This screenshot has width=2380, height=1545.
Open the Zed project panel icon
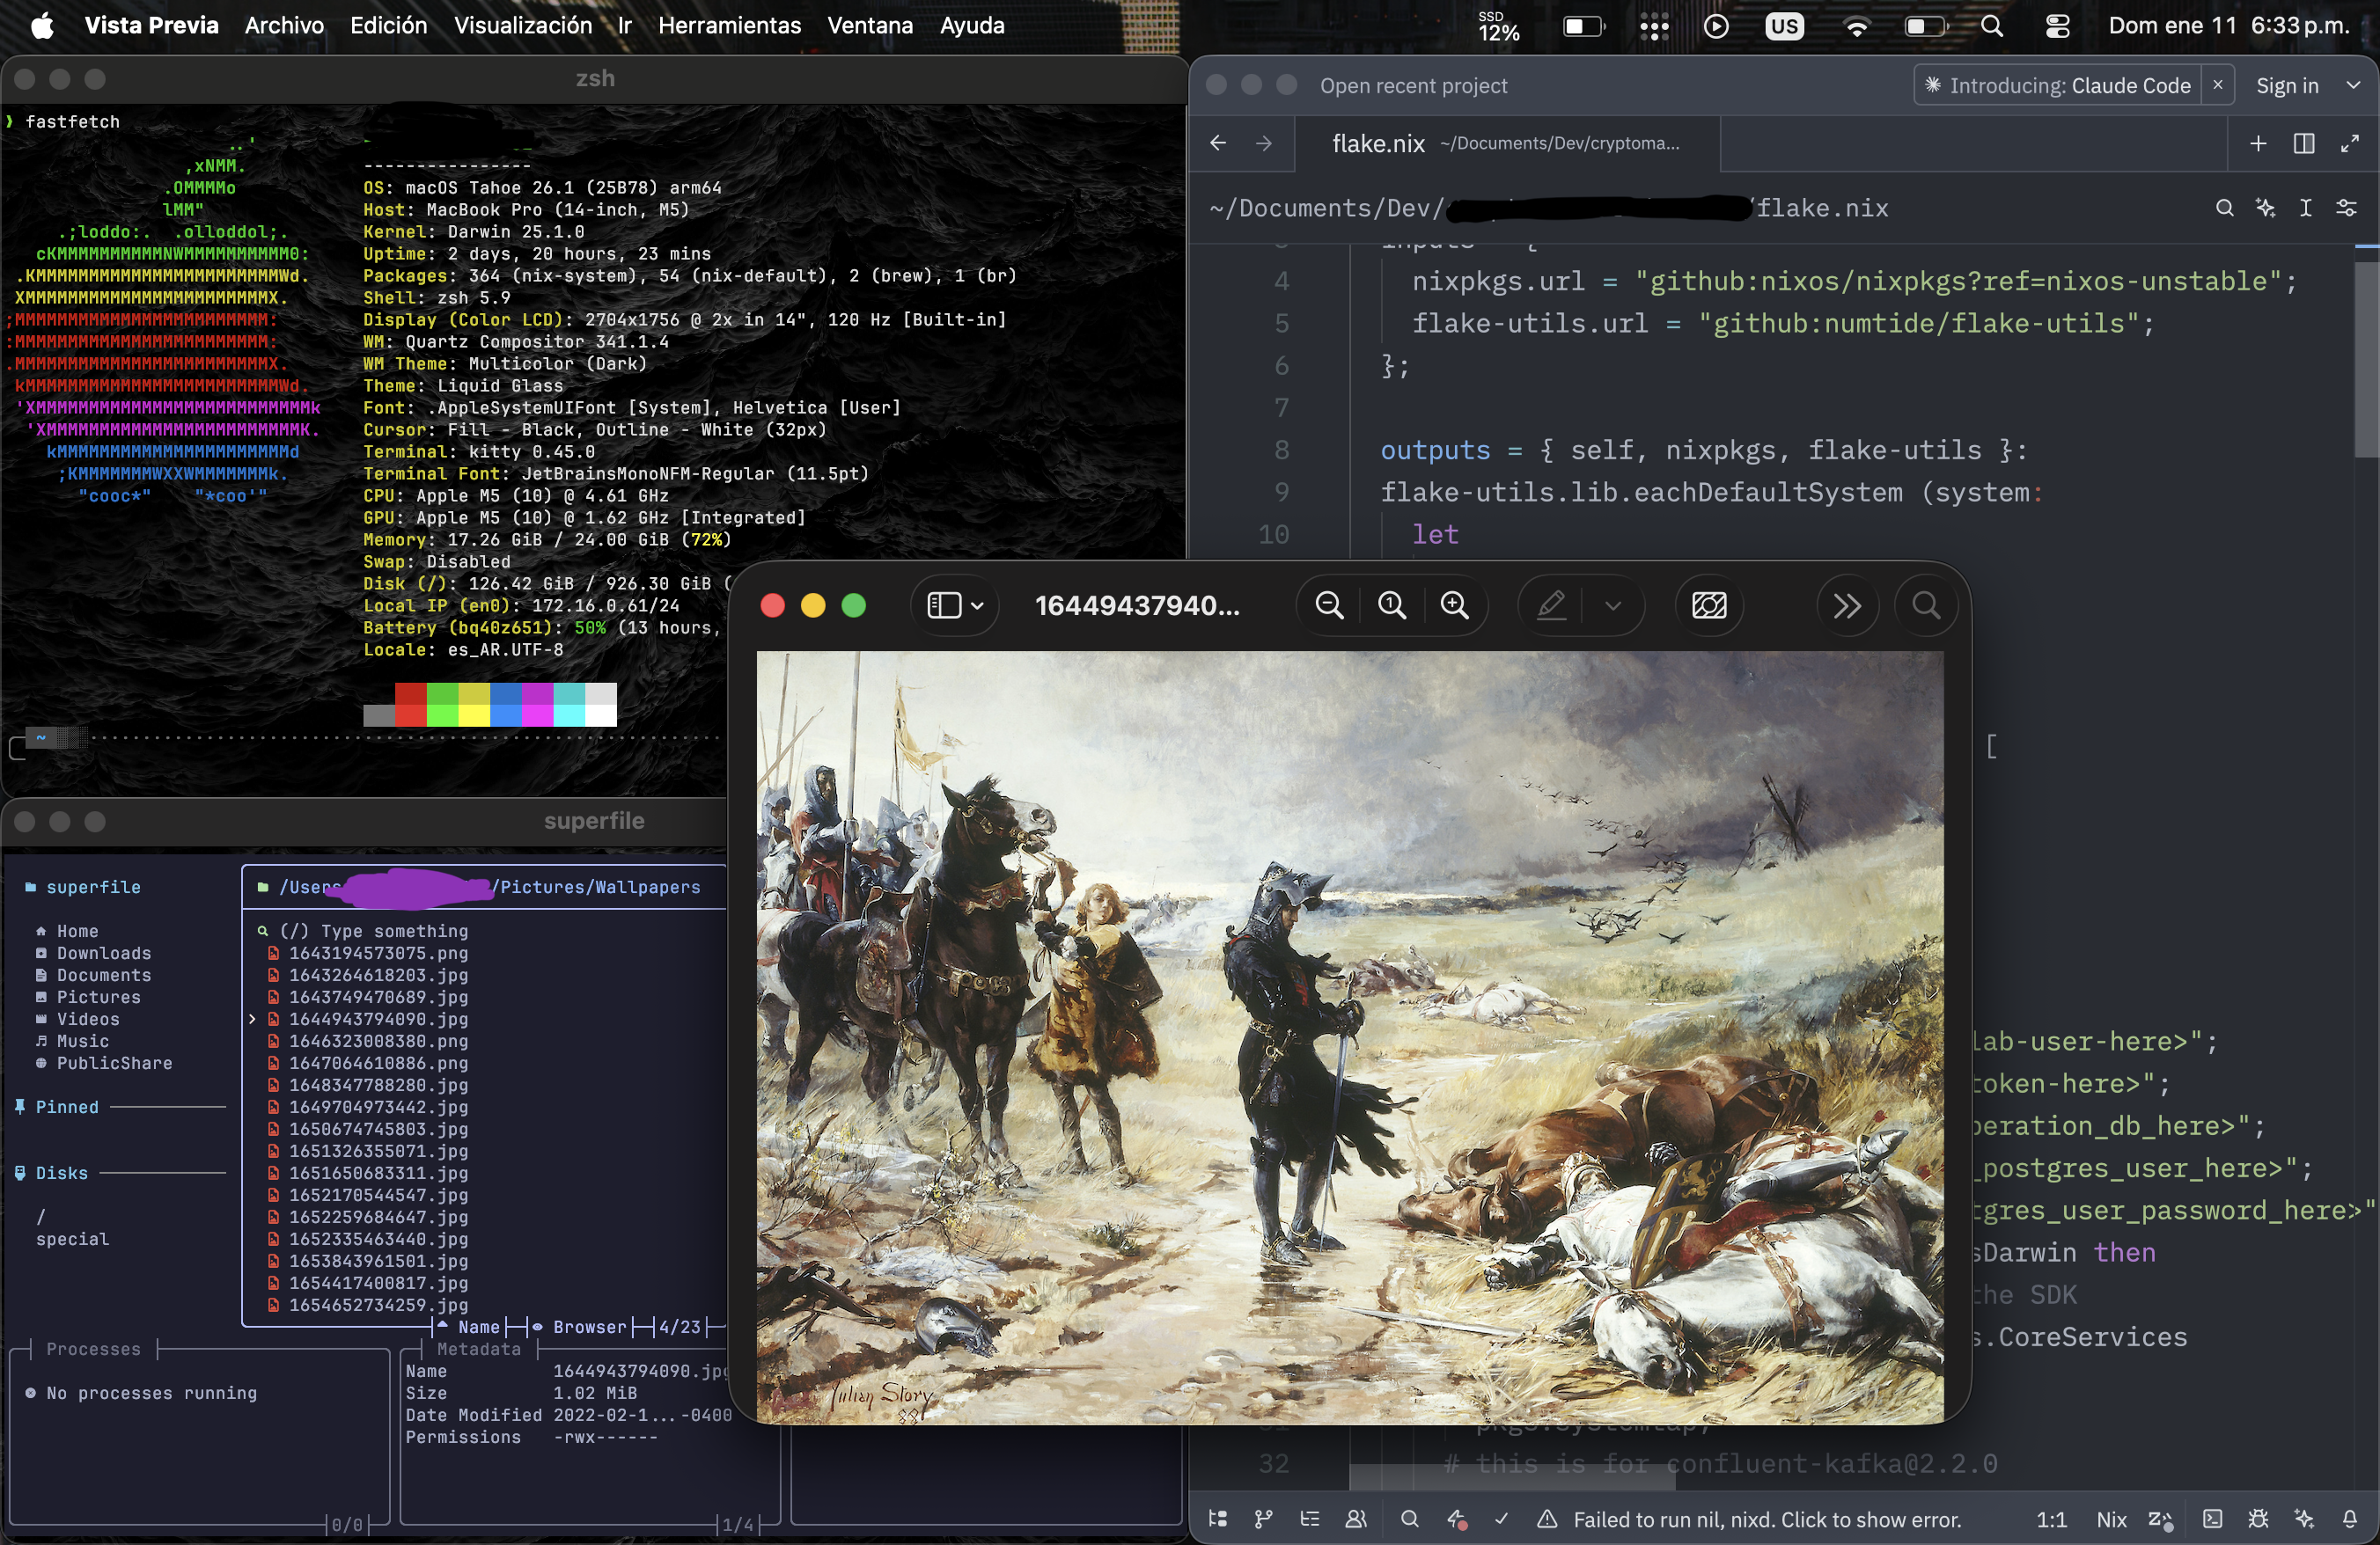pyautogui.click(x=1217, y=1519)
